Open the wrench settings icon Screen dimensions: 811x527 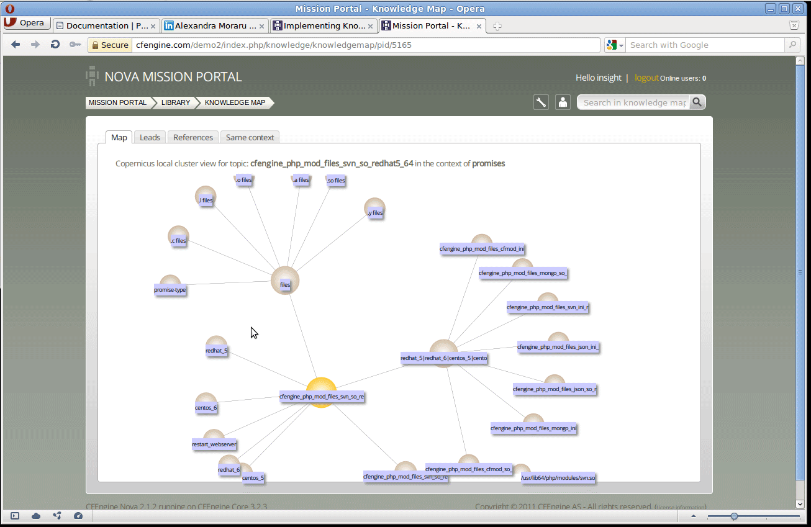[541, 102]
